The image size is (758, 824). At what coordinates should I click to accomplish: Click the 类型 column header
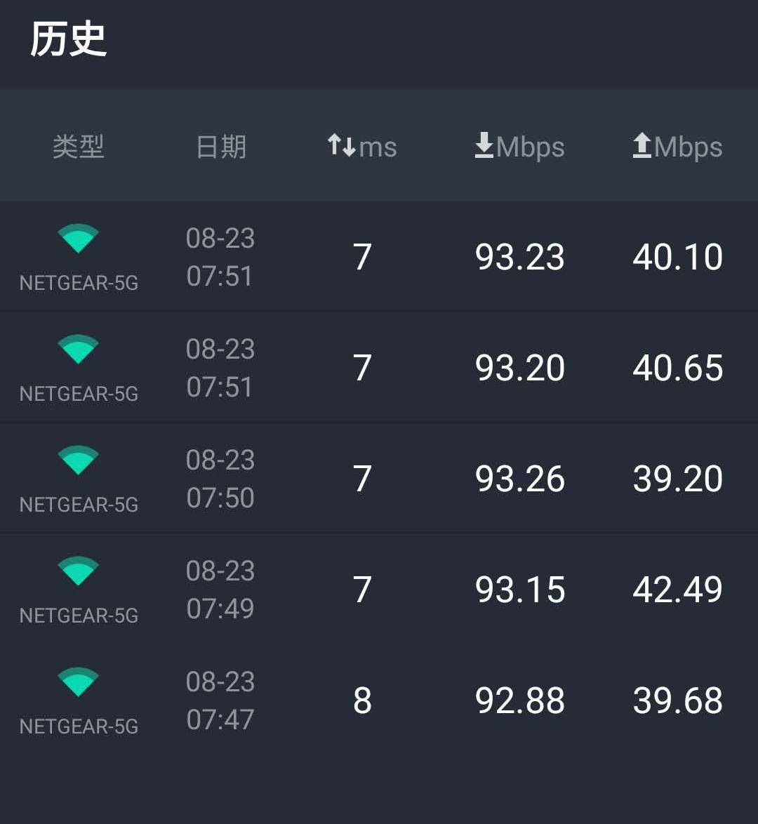pyautogui.click(x=78, y=147)
